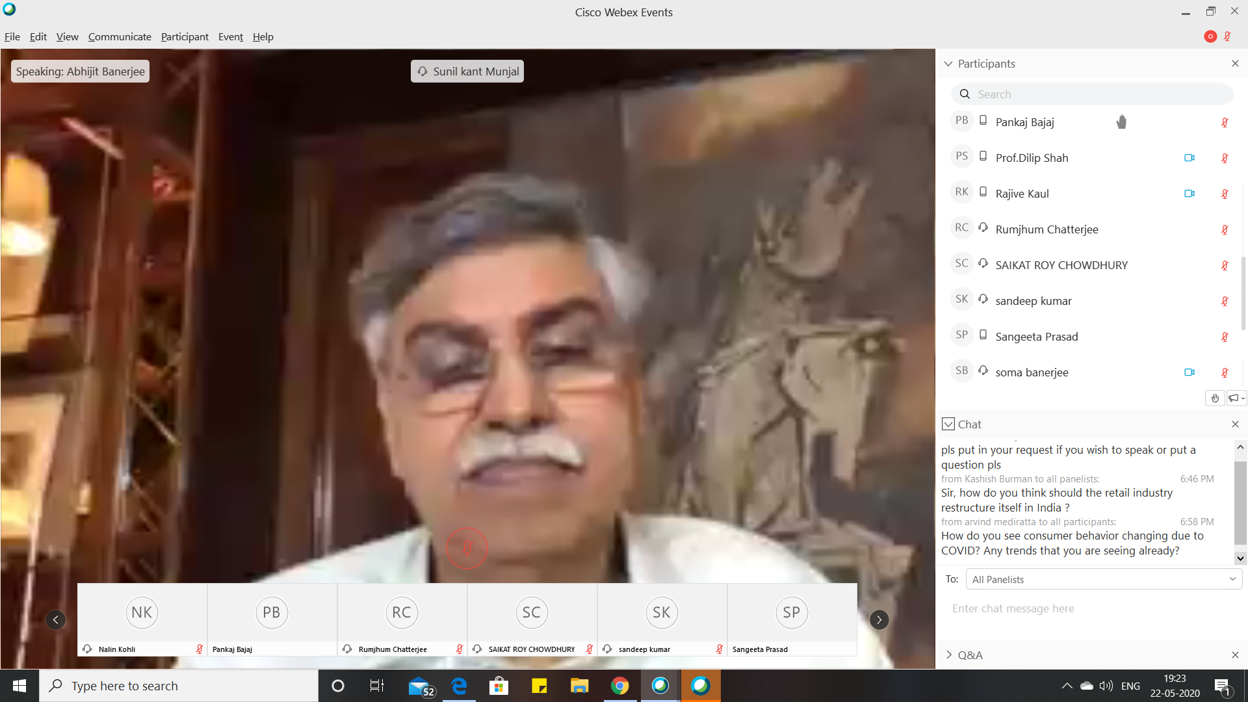Toggle sandeep kumar's muted microphone
1248x702 pixels.
point(1225,301)
